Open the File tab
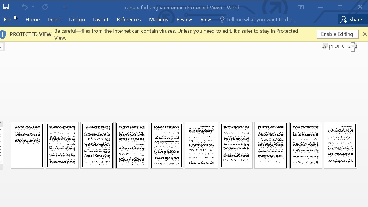368x207 pixels. point(7,20)
